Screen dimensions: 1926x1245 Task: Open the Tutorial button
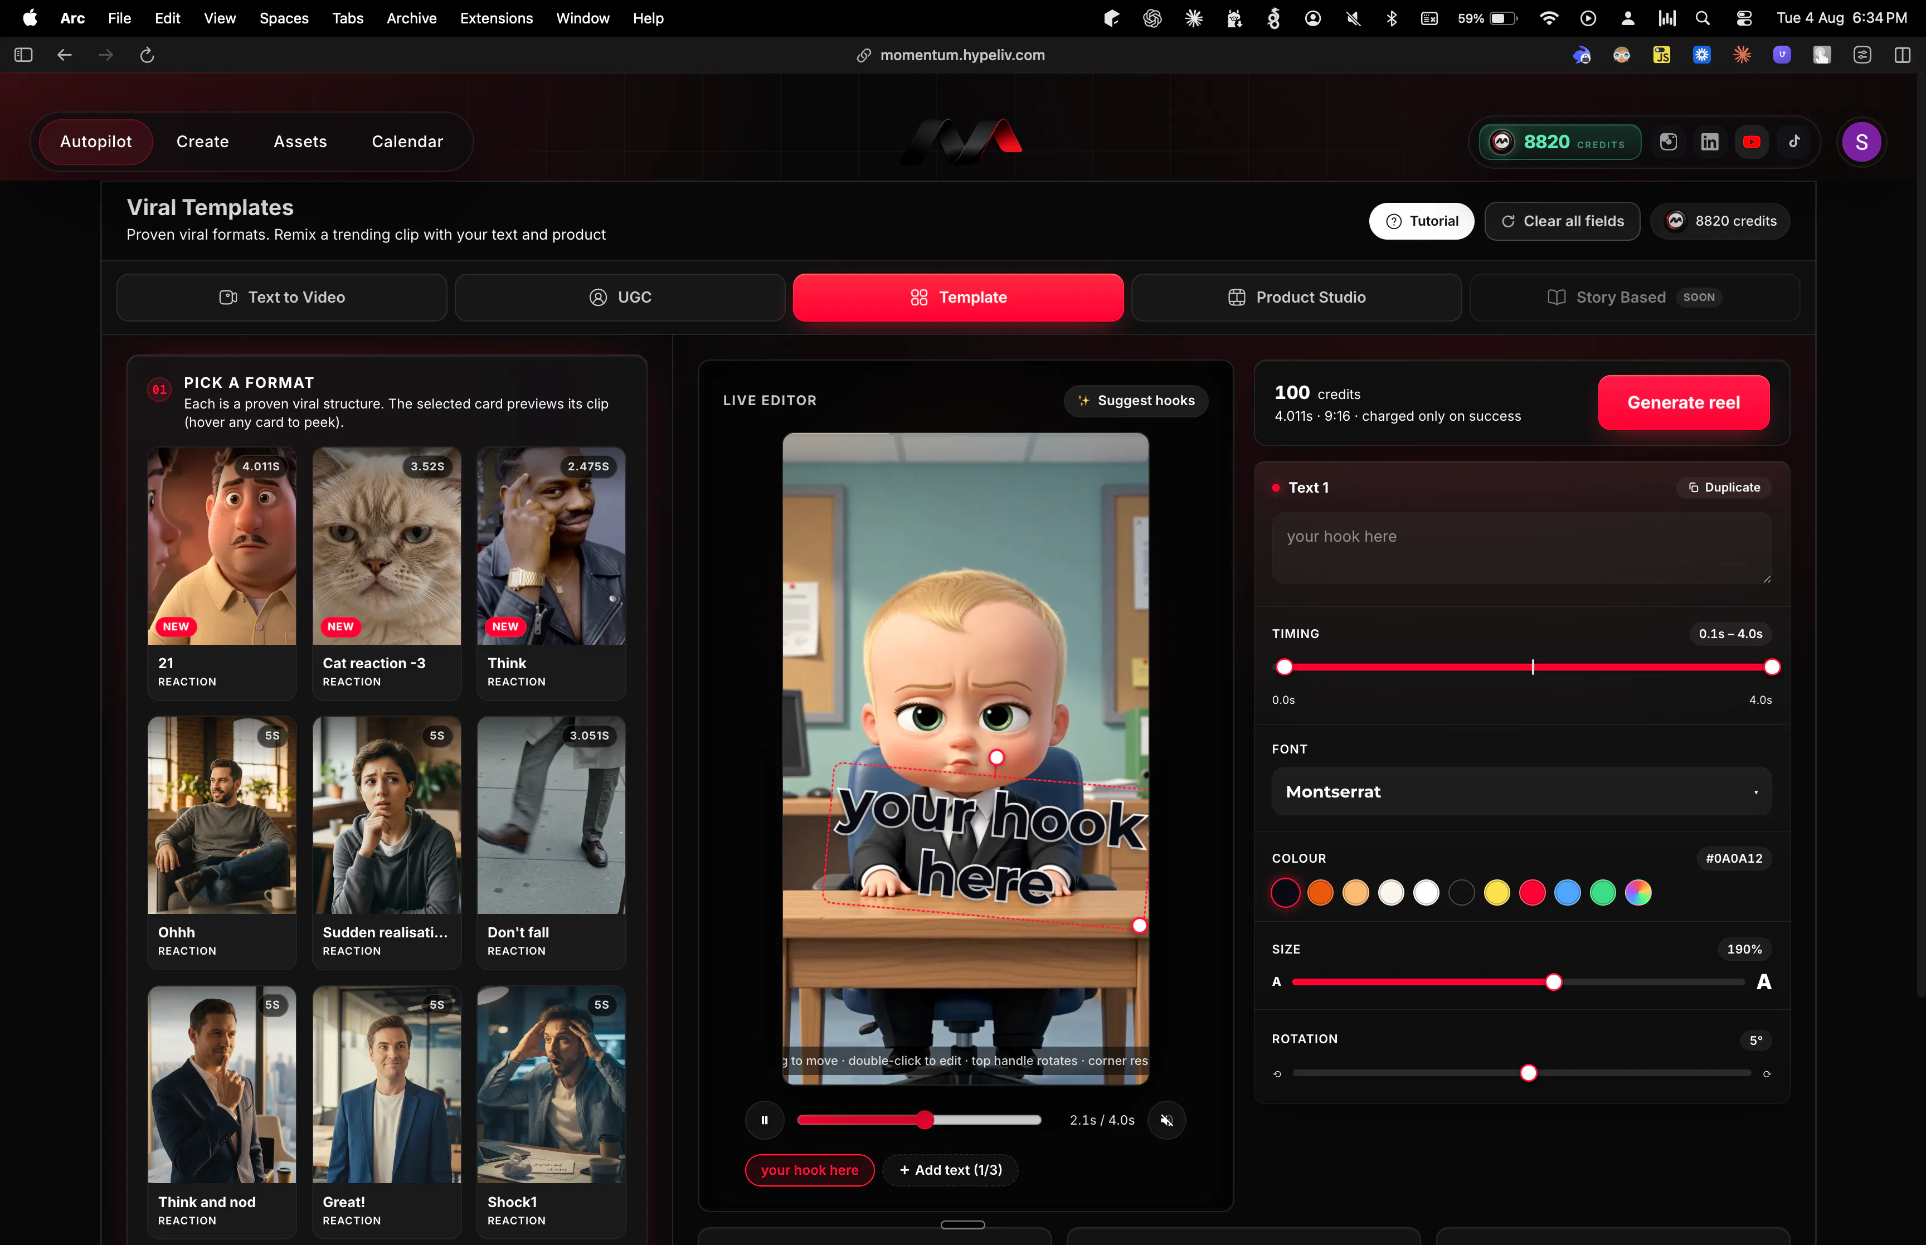click(x=1422, y=221)
